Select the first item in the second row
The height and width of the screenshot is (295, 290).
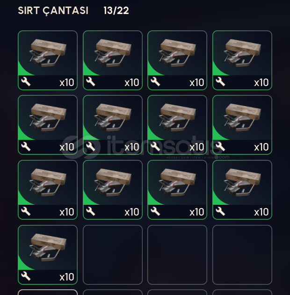(48, 125)
